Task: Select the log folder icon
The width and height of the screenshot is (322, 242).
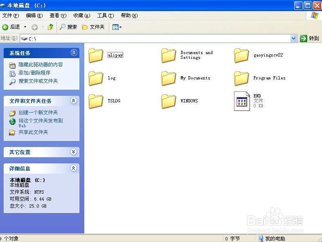Action: click(96, 78)
